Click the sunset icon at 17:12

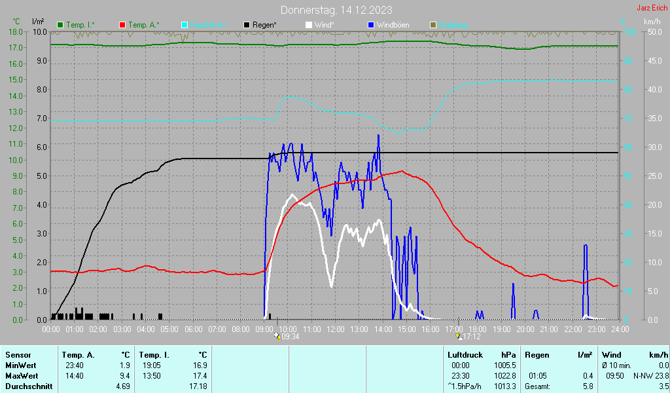coord(459,337)
